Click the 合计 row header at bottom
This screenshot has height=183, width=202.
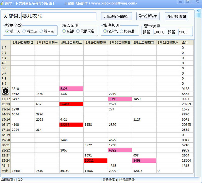tap(6, 171)
